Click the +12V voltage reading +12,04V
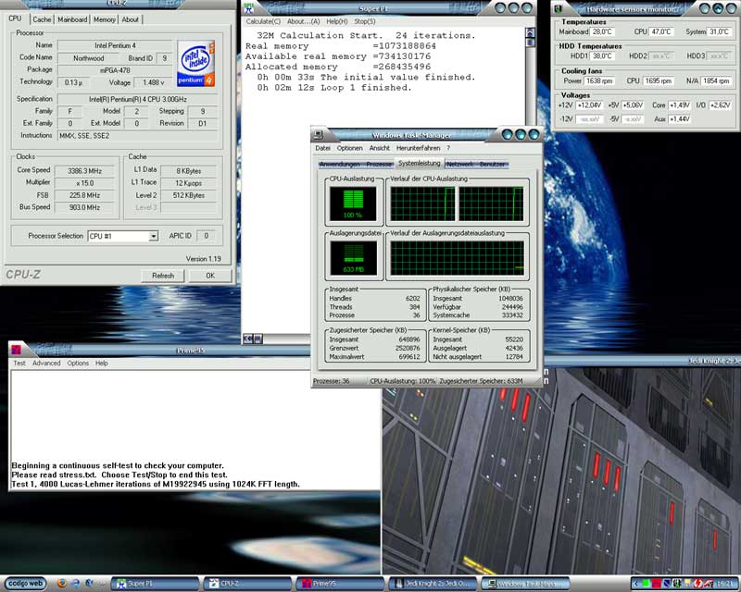 (x=589, y=105)
